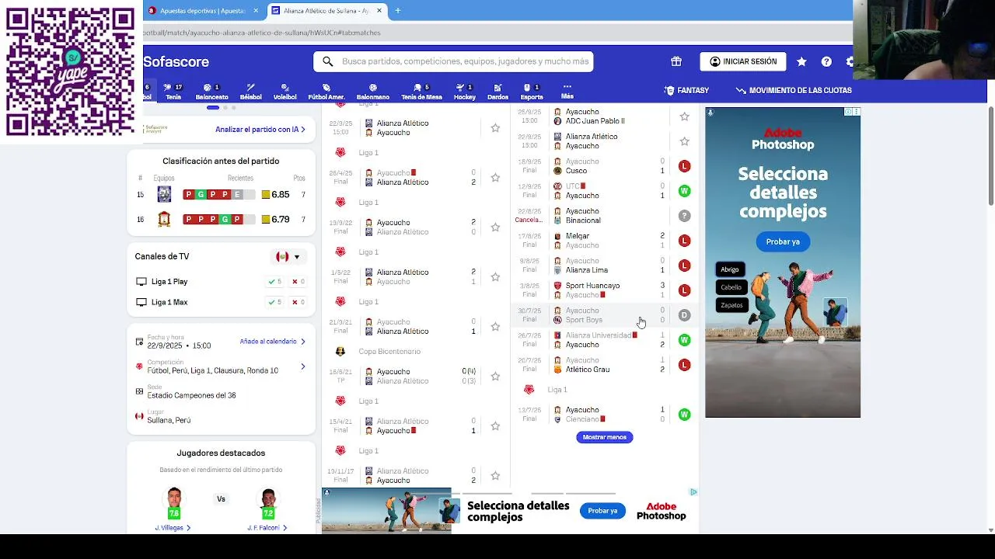The width and height of the screenshot is (995, 559).
Task: Open the Baloncesto sport icon
Action: 211,92
